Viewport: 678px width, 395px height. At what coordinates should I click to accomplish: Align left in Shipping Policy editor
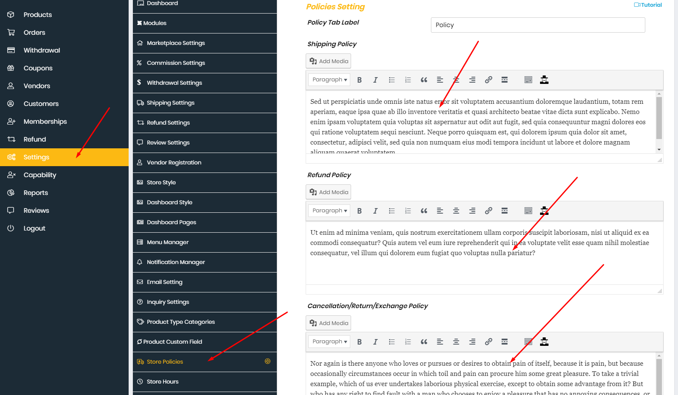pos(440,80)
